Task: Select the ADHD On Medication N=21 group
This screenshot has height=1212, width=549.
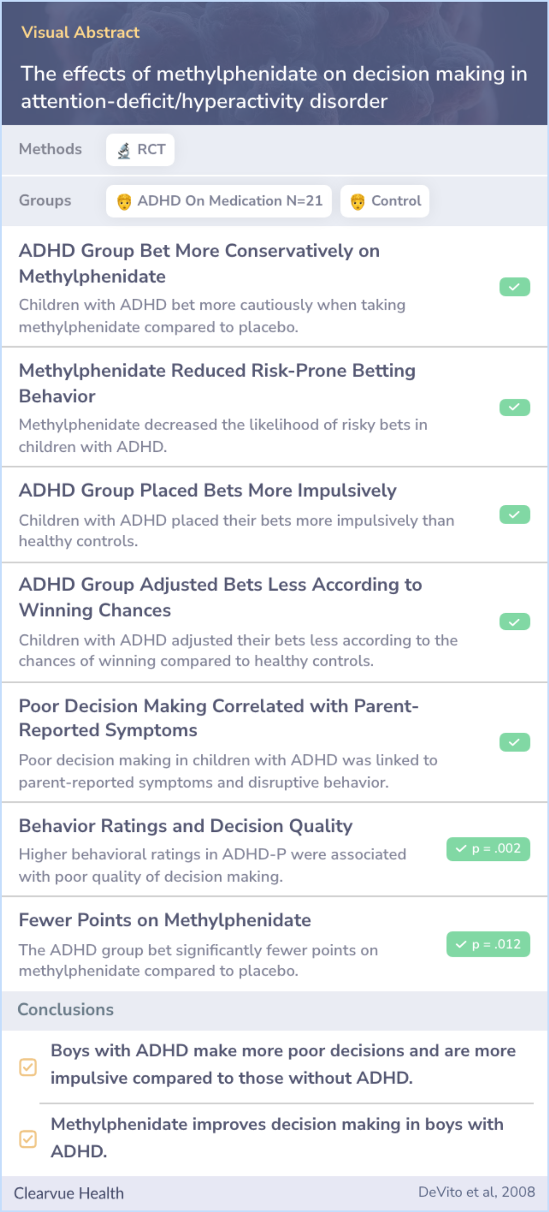Action: point(219,201)
